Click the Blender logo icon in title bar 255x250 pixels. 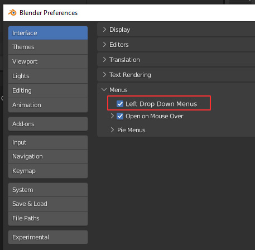(x=12, y=13)
